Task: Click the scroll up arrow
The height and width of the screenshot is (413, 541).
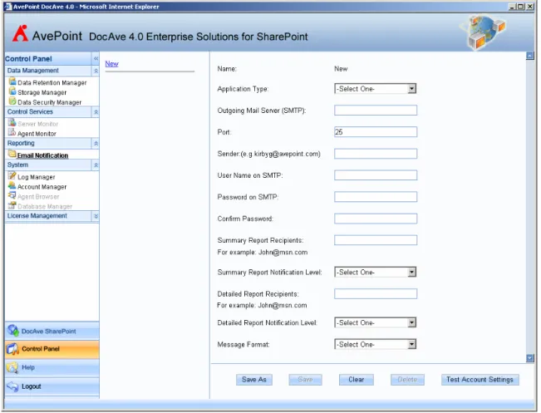Action: 530,56
